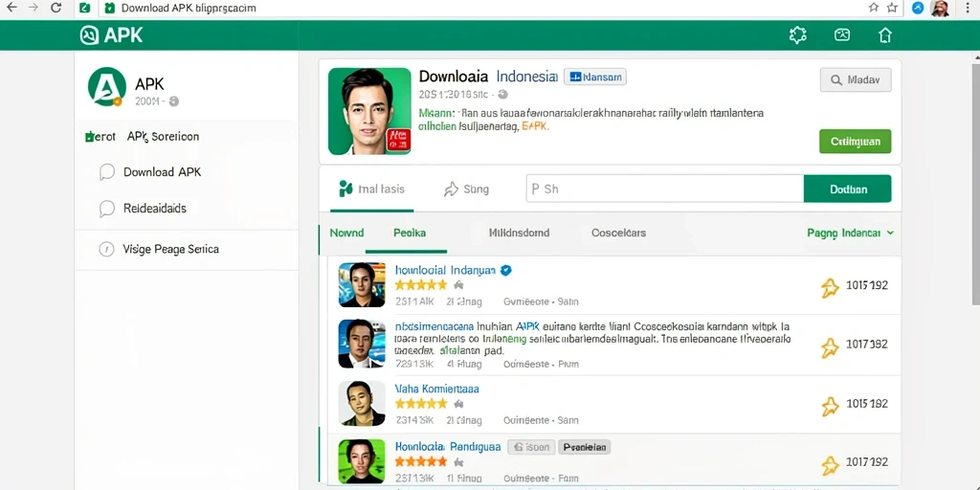Click the Madav search button
Screen dimensions: 980x490
point(855,80)
